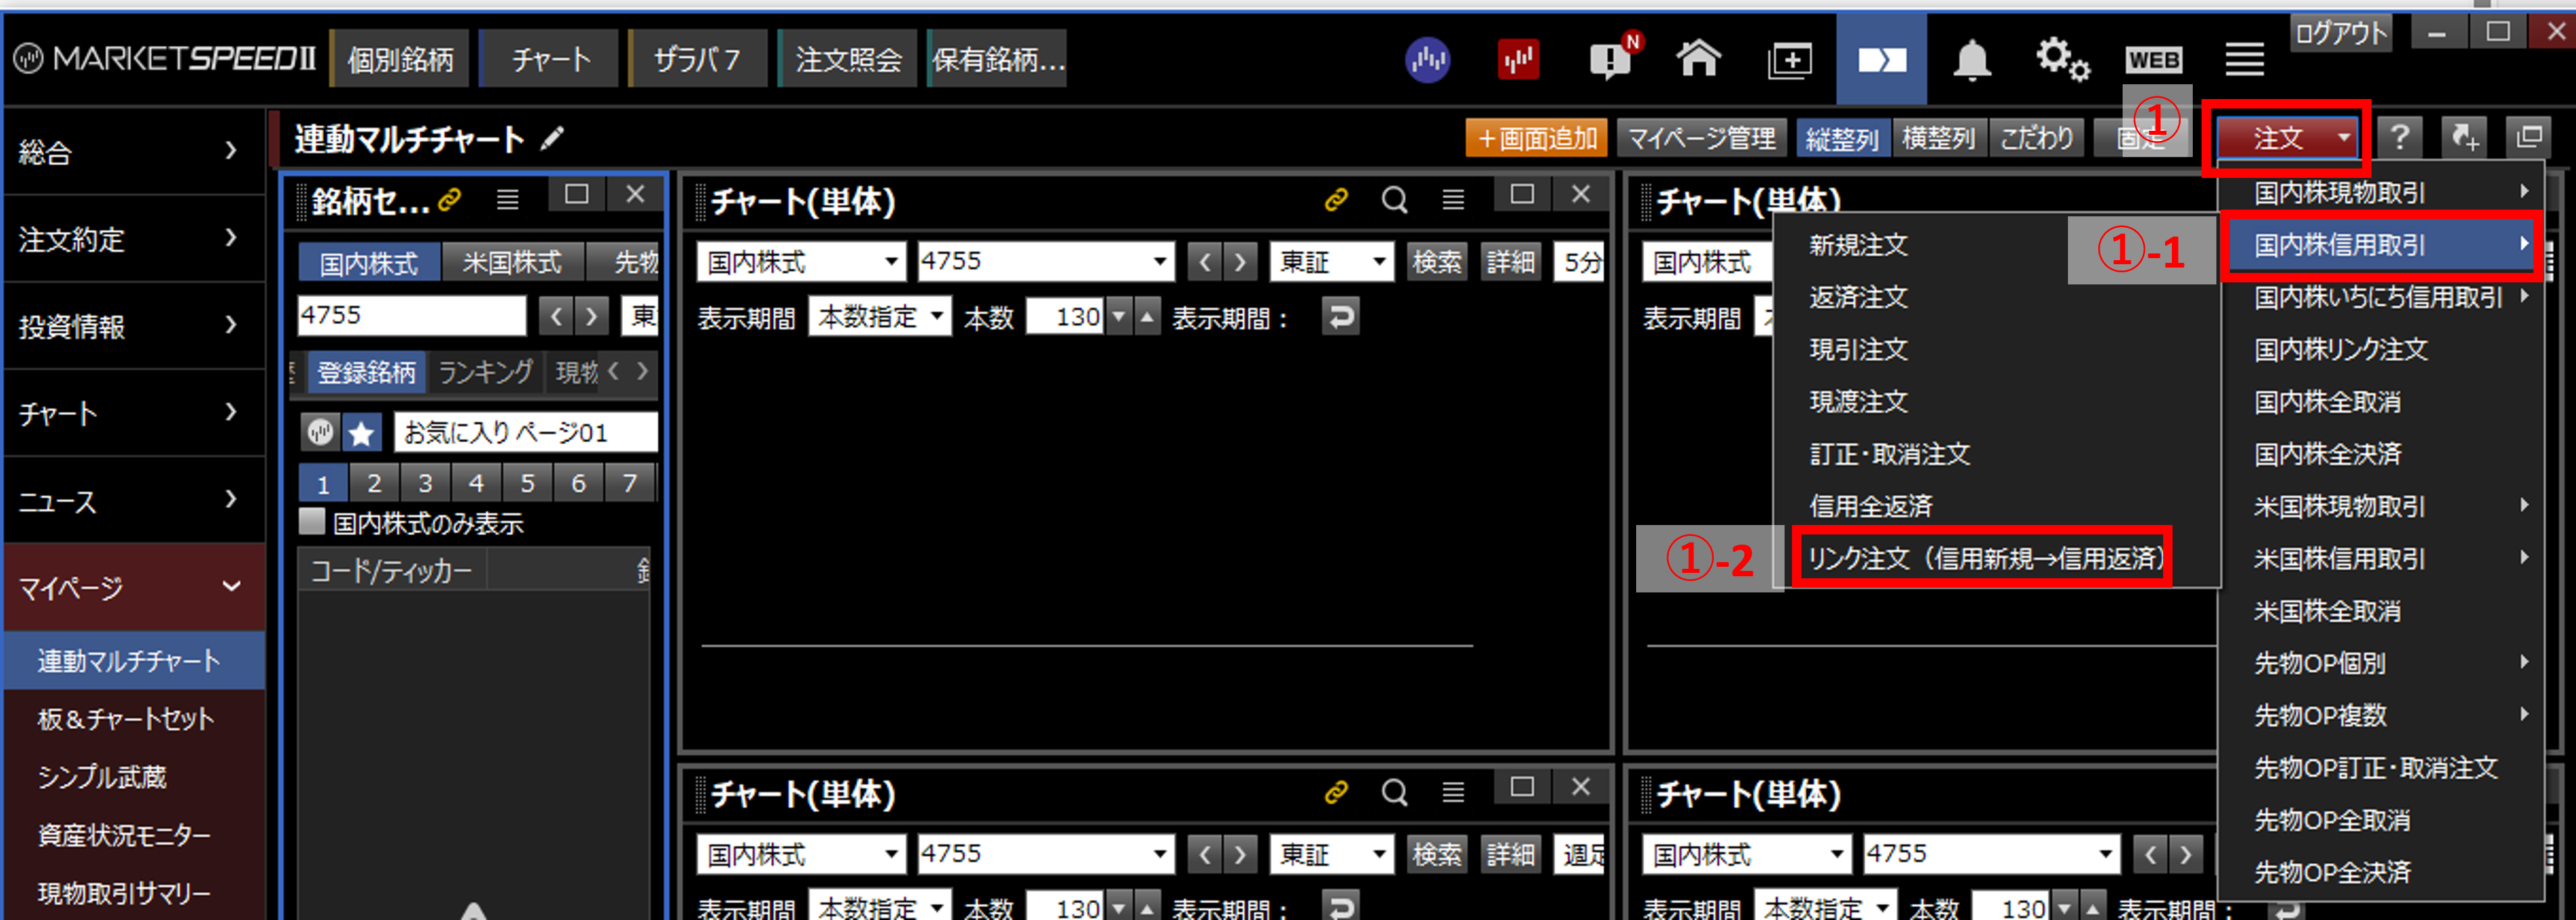2576x920 pixels.
Task: Select 信用全返済 in the submenu
Action: 1871,505
